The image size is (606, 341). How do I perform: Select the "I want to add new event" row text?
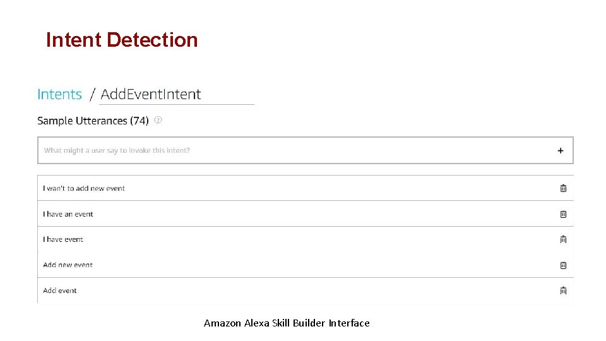[x=84, y=188]
